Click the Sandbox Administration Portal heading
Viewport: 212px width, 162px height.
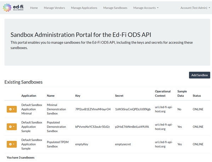point(81,35)
